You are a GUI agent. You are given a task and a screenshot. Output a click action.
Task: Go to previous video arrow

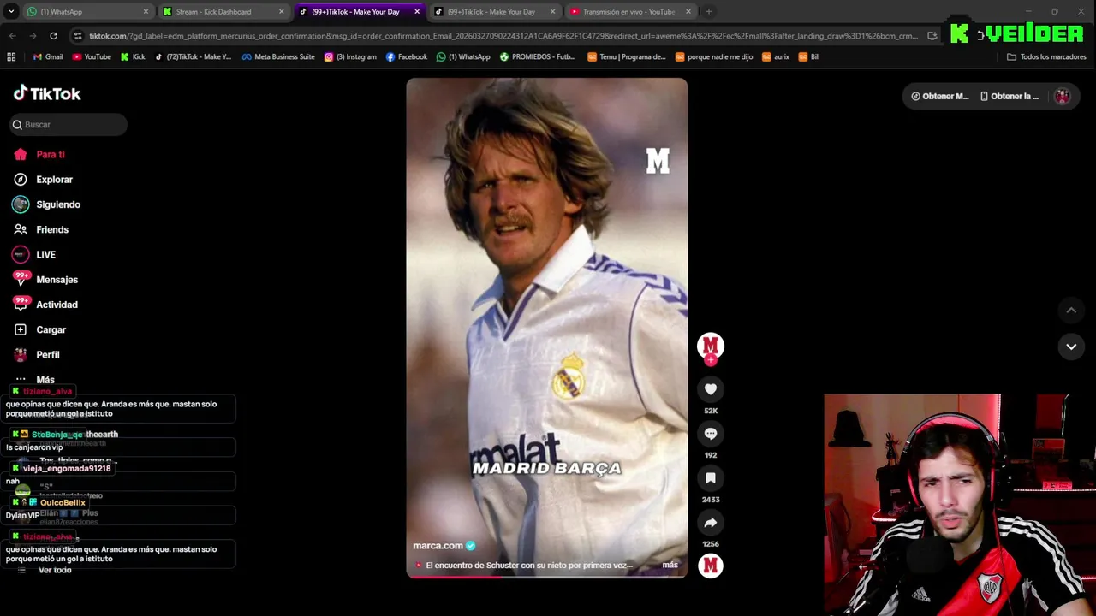click(x=1071, y=310)
